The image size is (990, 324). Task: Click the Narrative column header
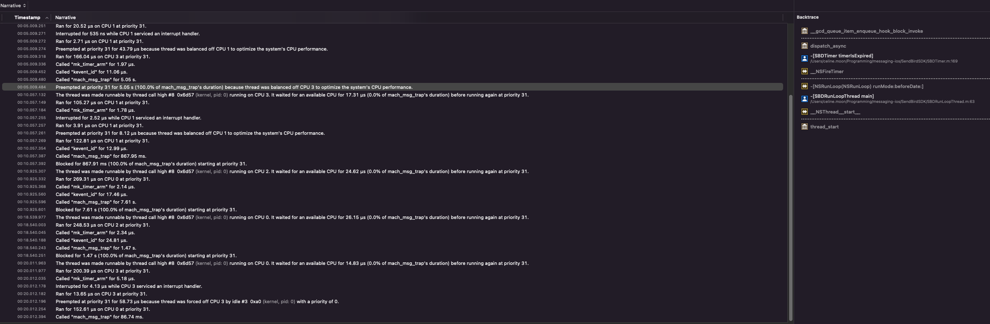point(66,17)
